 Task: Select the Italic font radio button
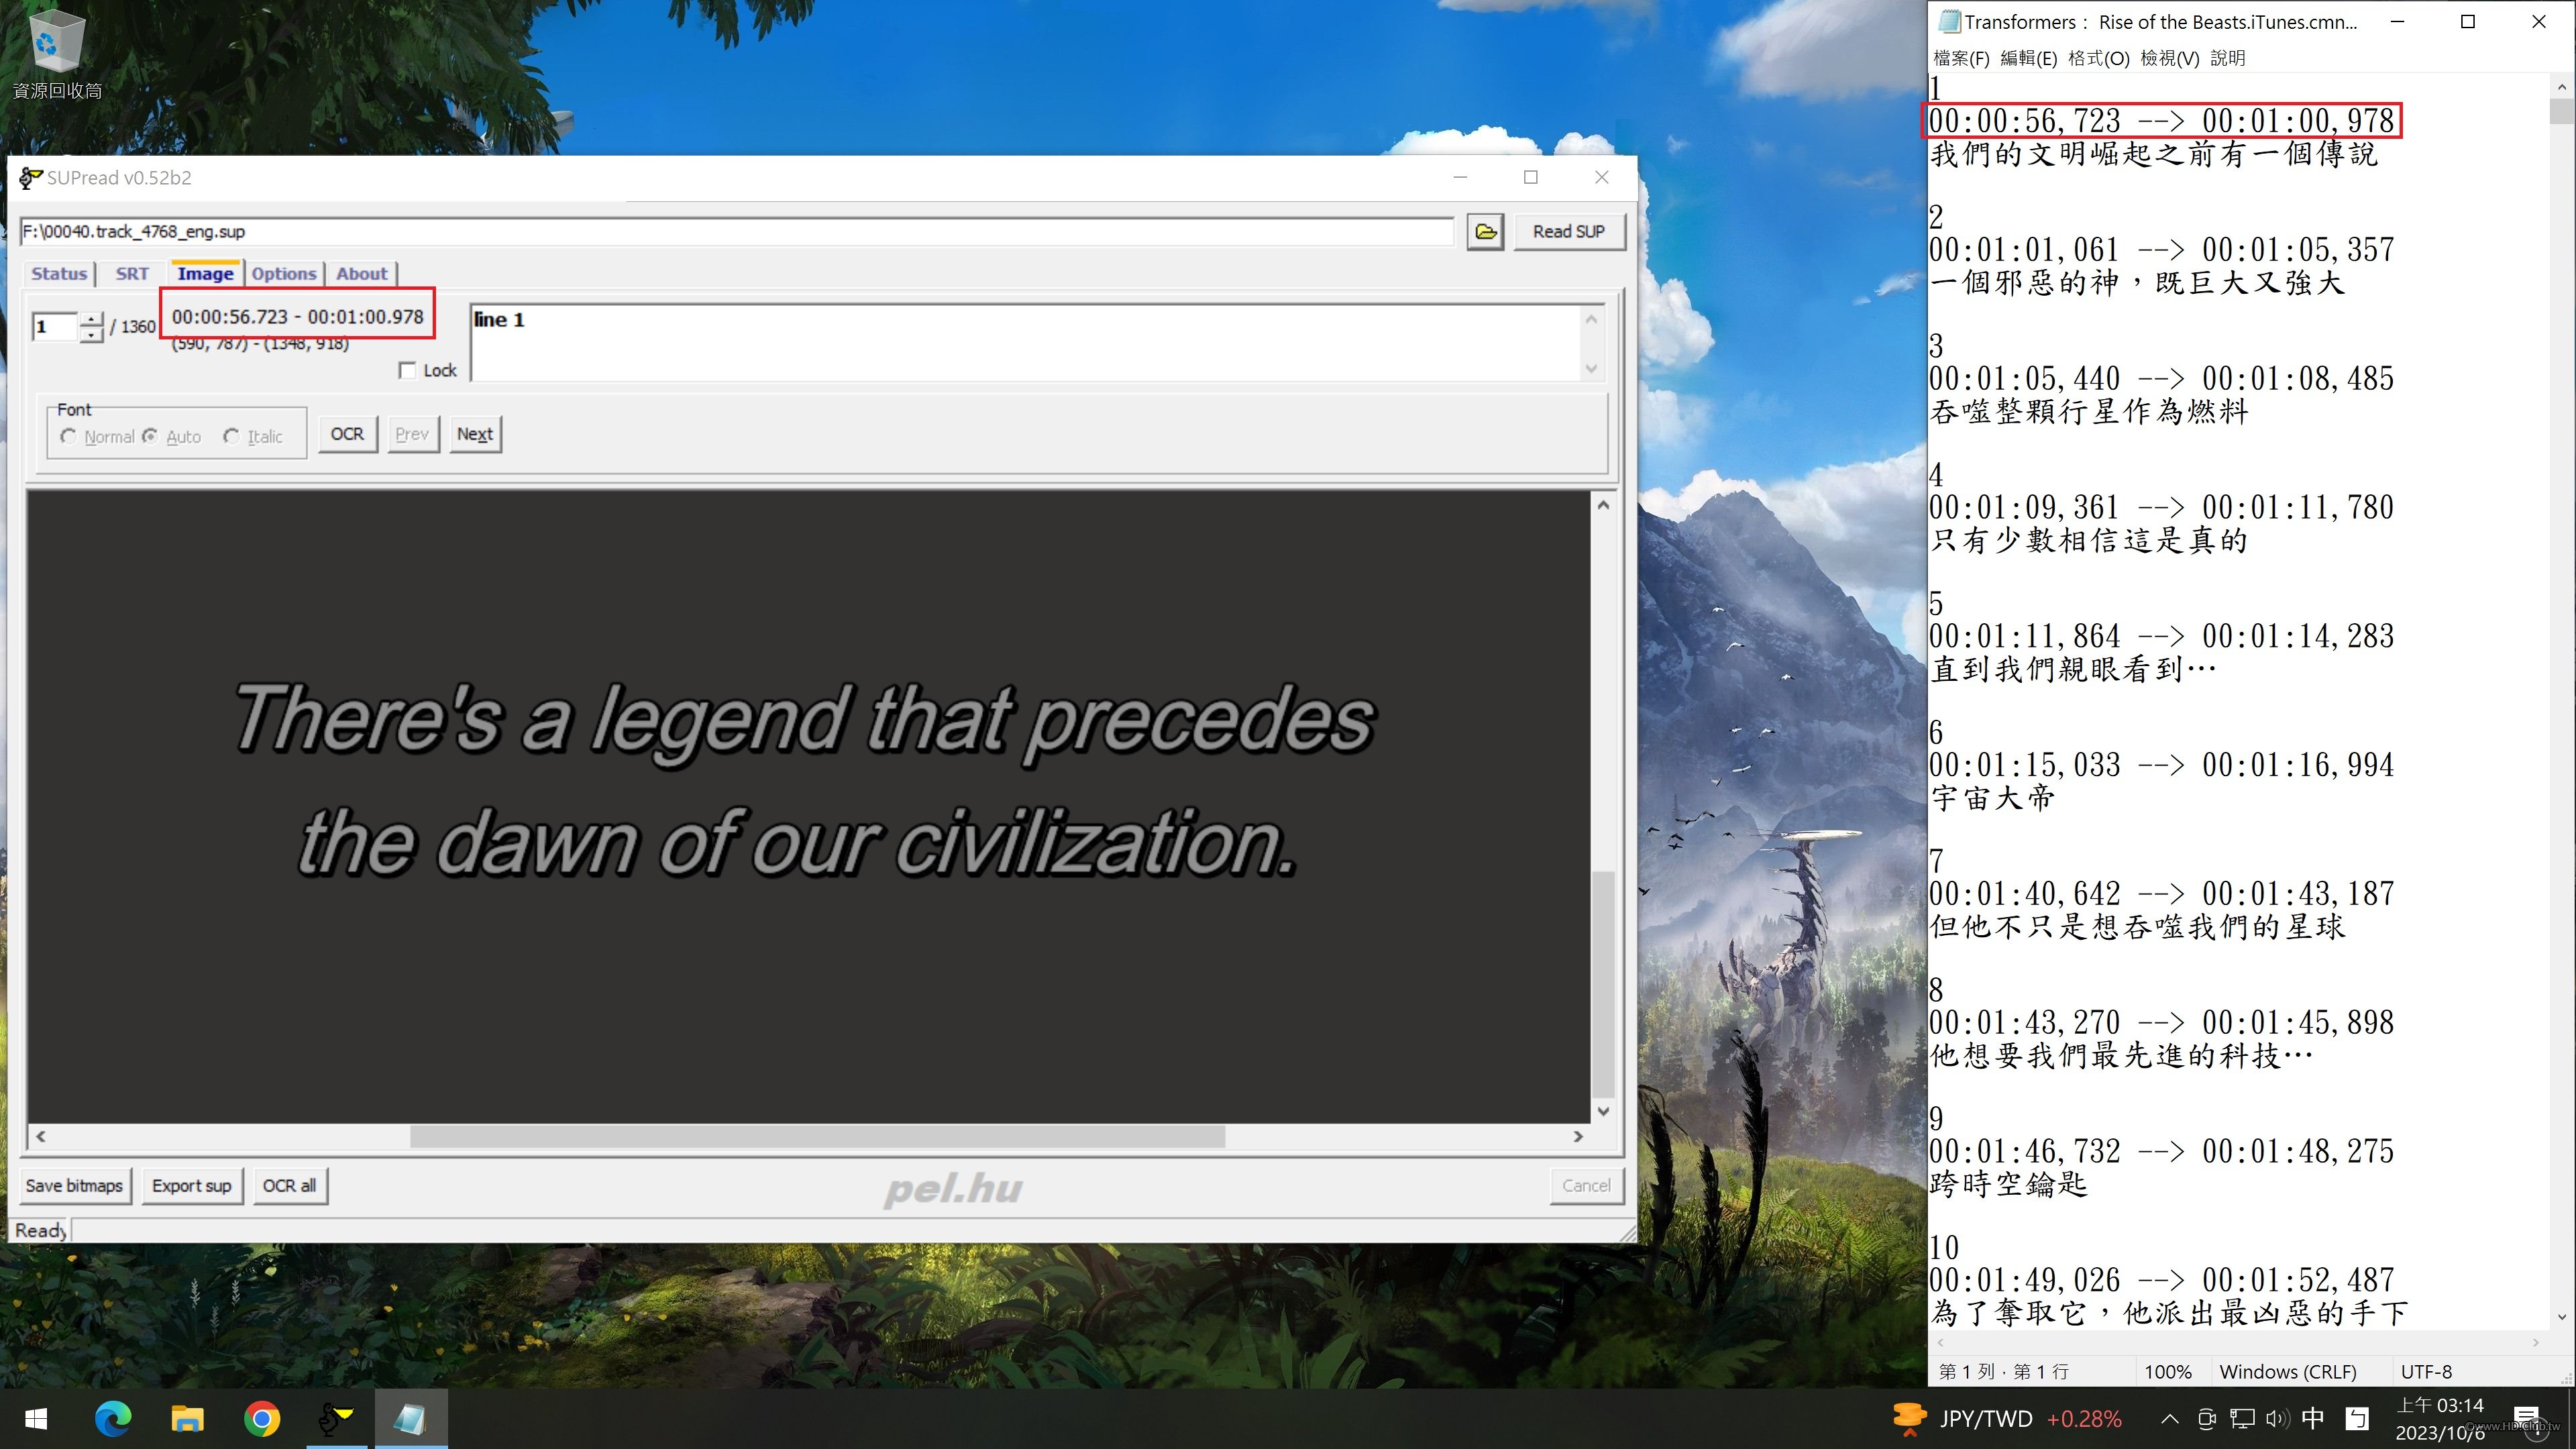click(232, 437)
